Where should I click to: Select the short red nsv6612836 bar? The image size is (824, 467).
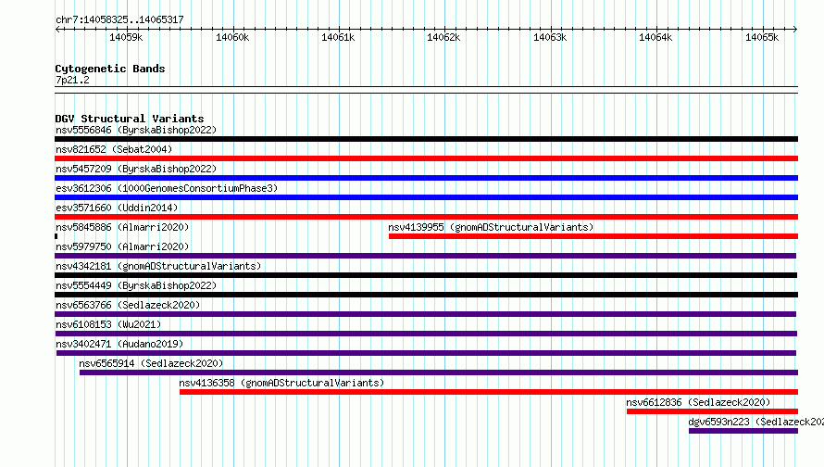point(712,411)
